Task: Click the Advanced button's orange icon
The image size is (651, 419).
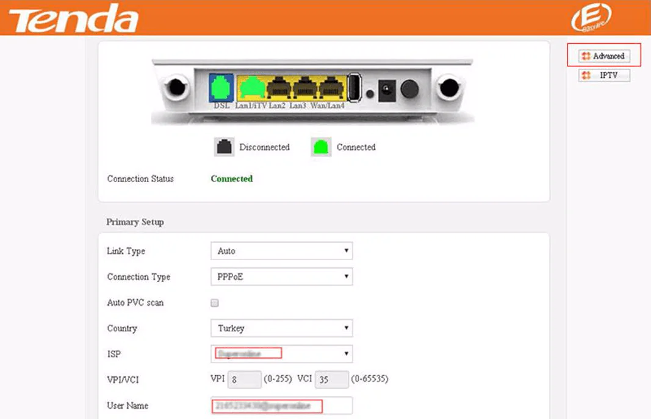Action: pos(586,56)
